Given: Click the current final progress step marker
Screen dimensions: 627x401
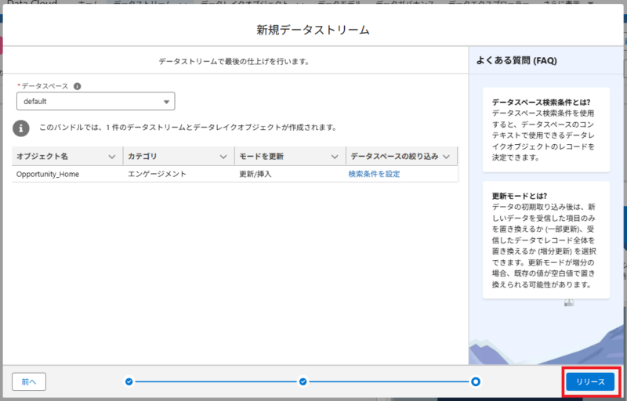Looking at the screenshot, I should pyautogui.click(x=476, y=381).
